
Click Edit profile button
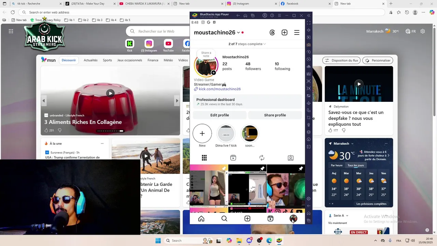tap(220, 115)
